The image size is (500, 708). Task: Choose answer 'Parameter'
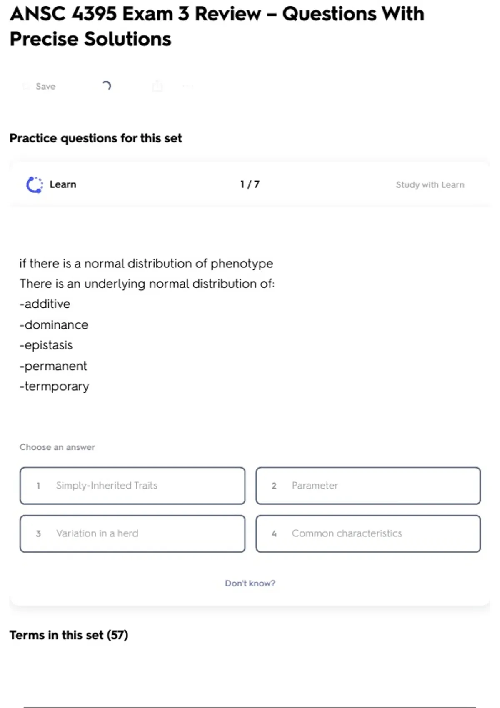[368, 486]
